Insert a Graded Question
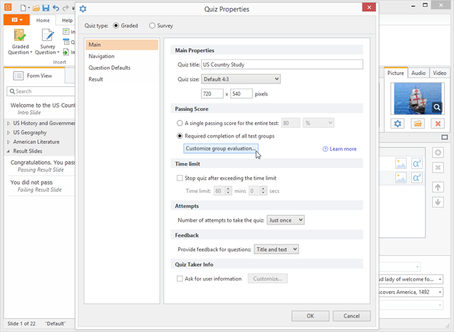 [20, 41]
